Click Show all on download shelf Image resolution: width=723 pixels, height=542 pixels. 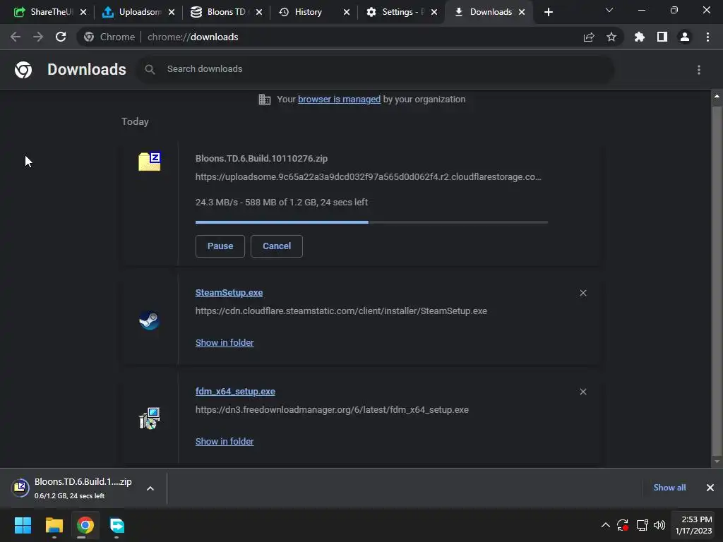tap(669, 488)
